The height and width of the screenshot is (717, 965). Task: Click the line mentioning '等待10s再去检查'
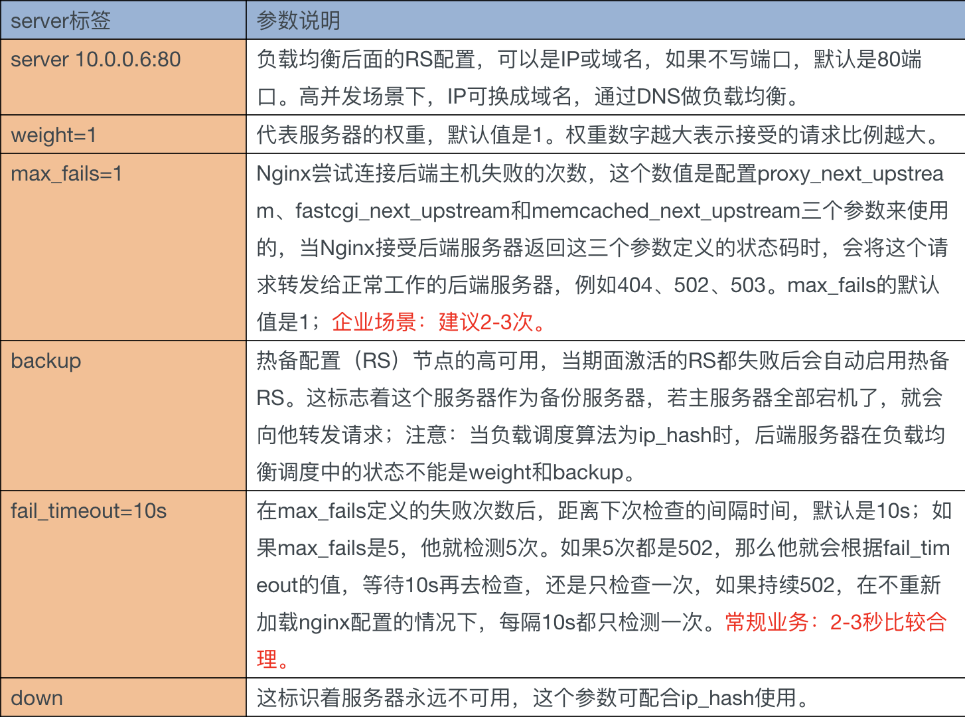[599, 585]
